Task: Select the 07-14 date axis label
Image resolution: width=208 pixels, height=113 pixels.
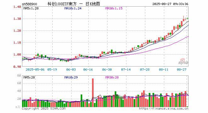Action: point(126,69)
